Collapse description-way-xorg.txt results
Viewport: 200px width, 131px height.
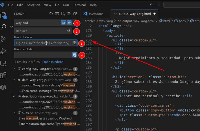14,96
